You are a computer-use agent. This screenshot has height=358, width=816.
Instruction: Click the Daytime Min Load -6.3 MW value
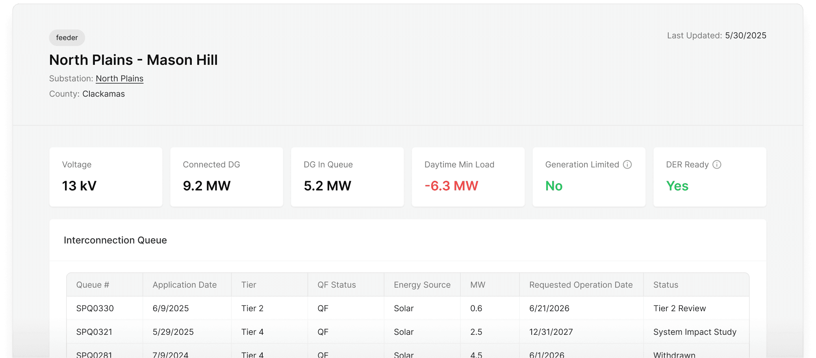coord(451,186)
